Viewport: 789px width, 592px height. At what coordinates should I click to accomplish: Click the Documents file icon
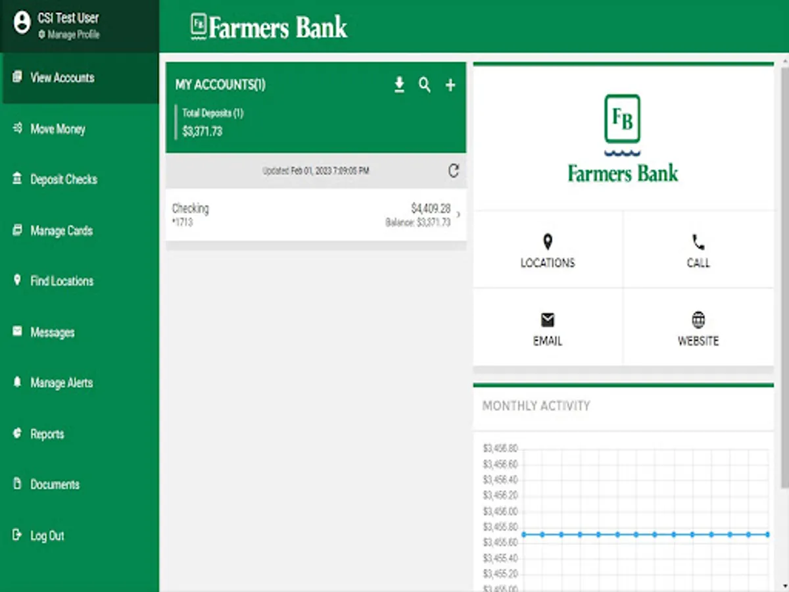[x=17, y=483]
